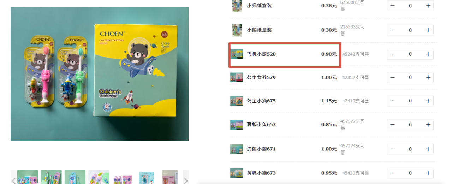Image resolution: width=452 pixels, height=184 pixels.
Task: Add one 滑板小兔653 with plus icon
Action: 428,125
